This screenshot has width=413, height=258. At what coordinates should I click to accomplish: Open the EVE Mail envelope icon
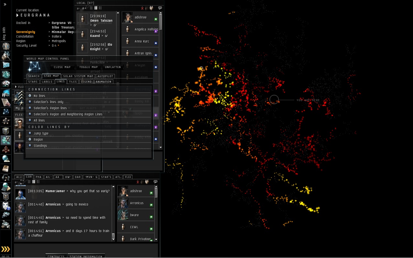point(6,65)
